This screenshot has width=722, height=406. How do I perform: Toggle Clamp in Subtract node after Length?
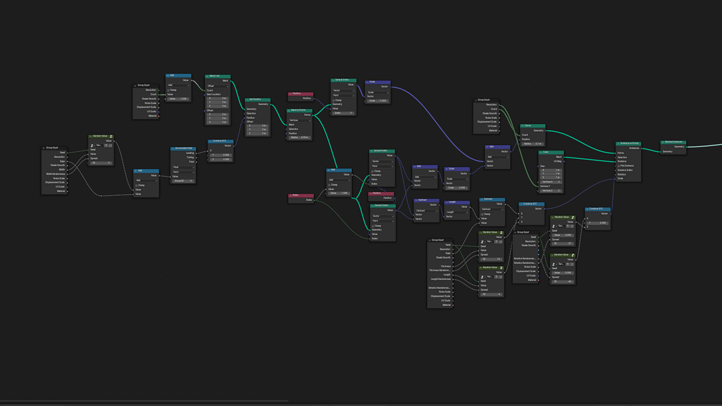(483, 214)
